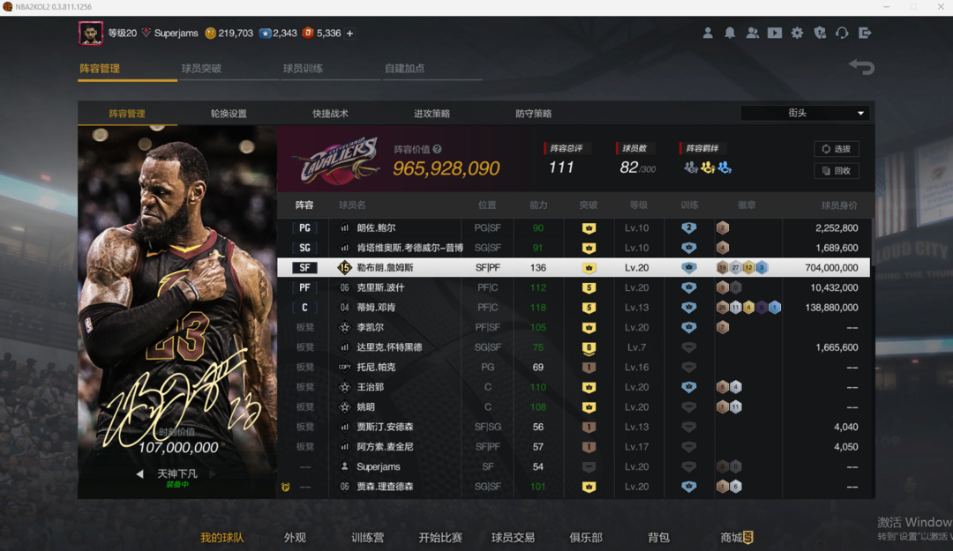Image resolution: width=953 pixels, height=551 pixels.
Task: Click the breakthrough badge in 达里克.怀特黑德 row
Action: pyautogui.click(x=589, y=347)
